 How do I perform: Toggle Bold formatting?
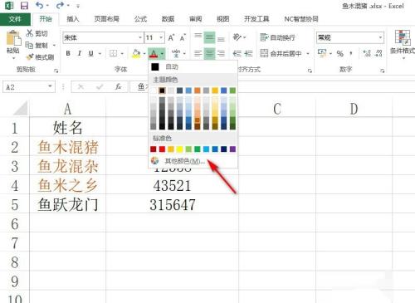[x=68, y=53]
